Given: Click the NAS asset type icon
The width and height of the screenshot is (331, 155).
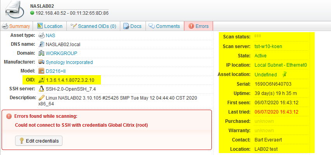Looking at the screenshot, I should pyautogui.click(x=42, y=35).
